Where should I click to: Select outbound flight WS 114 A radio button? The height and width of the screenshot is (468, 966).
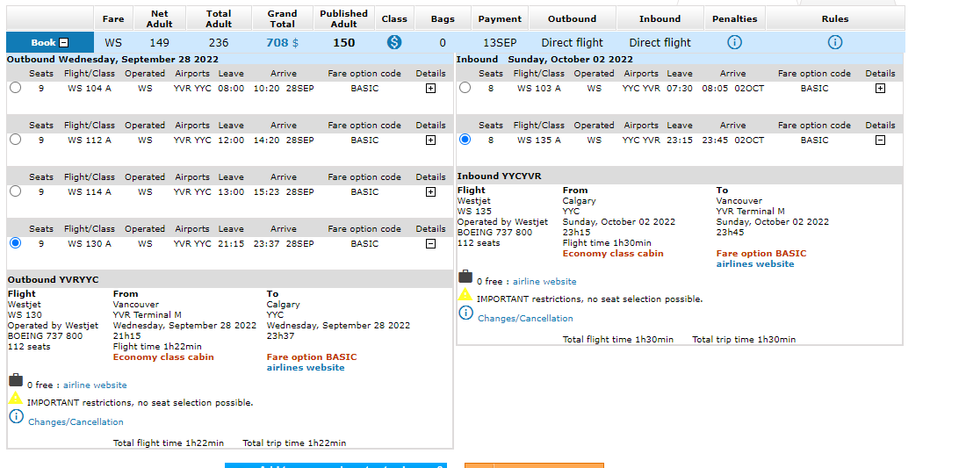[15, 191]
